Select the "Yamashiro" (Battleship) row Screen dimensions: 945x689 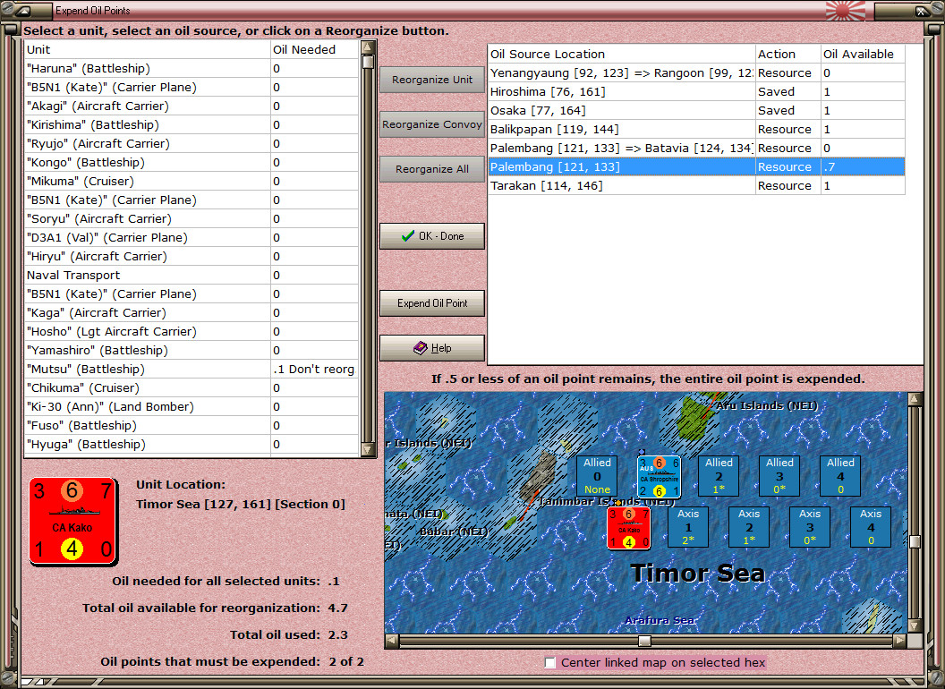point(192,350)
